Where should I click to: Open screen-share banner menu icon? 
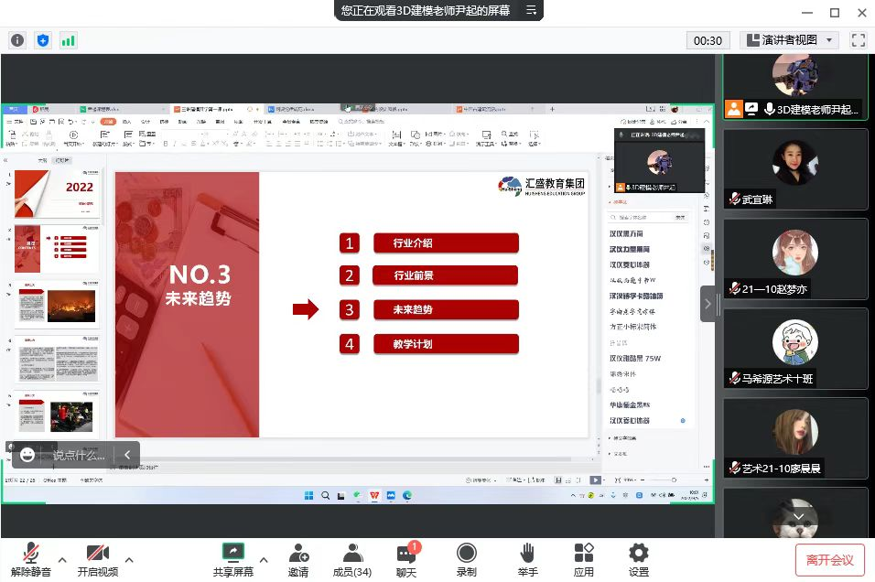point(531,11)
